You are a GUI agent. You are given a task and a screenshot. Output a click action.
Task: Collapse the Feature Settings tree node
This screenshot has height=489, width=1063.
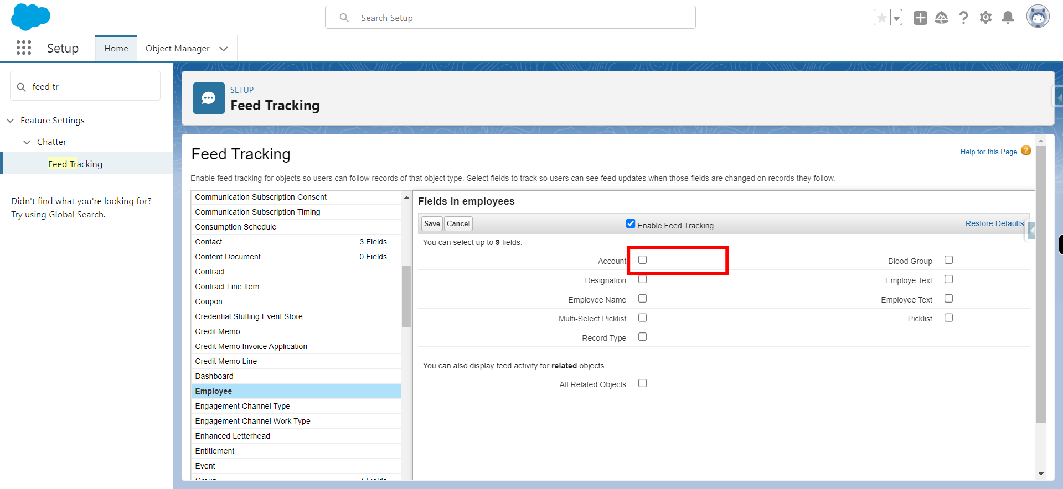click(x=10, y=121)
